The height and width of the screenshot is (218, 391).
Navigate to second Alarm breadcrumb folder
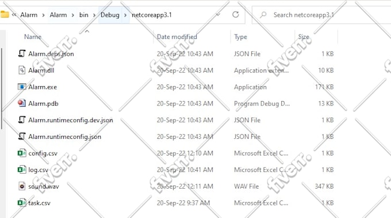tap(58, 15)
